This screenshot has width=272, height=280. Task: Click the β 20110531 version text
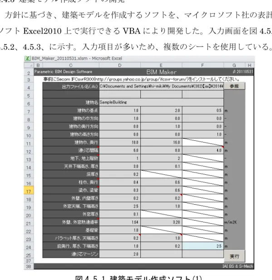coord(243,72)
